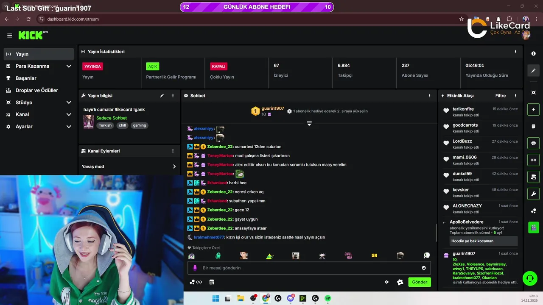Open the green headset support button
Screen dimensions: 543x305
coord(530,278)
